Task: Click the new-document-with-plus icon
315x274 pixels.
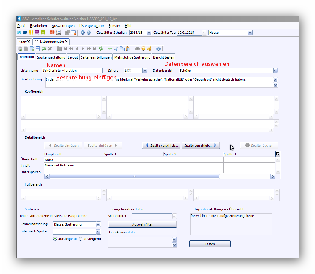Action: click(x=32, y=49)
